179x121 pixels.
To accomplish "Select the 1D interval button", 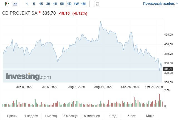I will [x=69, y=4].
